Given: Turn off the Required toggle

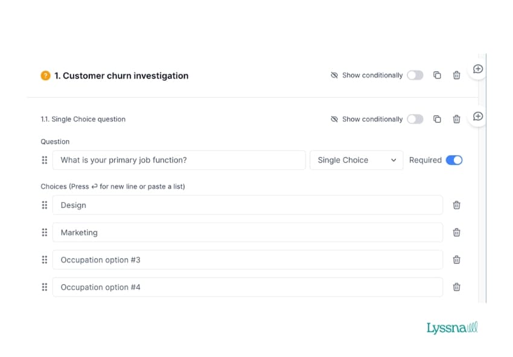Looking at the screenshot, I should tap(454, 160).
